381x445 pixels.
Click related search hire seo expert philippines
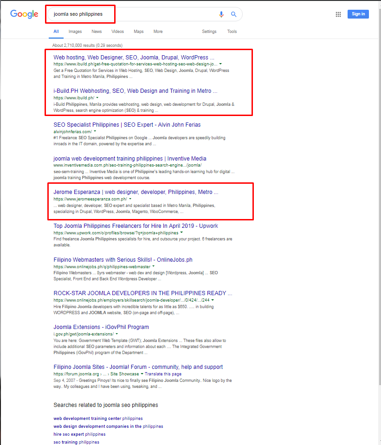tap(79, 434)
